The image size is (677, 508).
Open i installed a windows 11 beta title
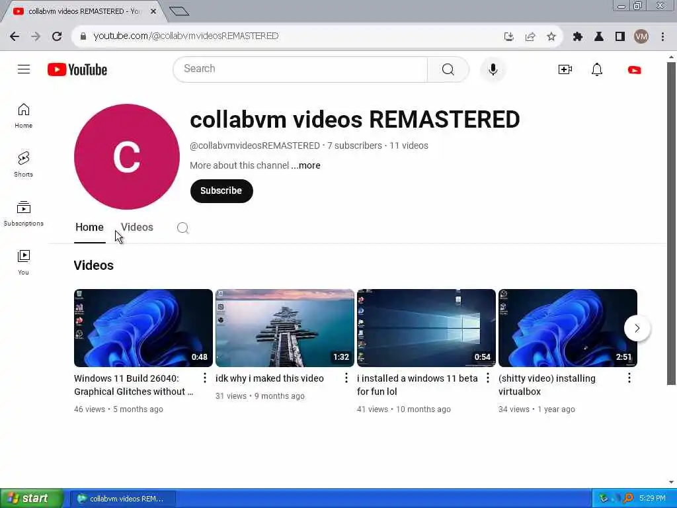[x=417, y=385]
